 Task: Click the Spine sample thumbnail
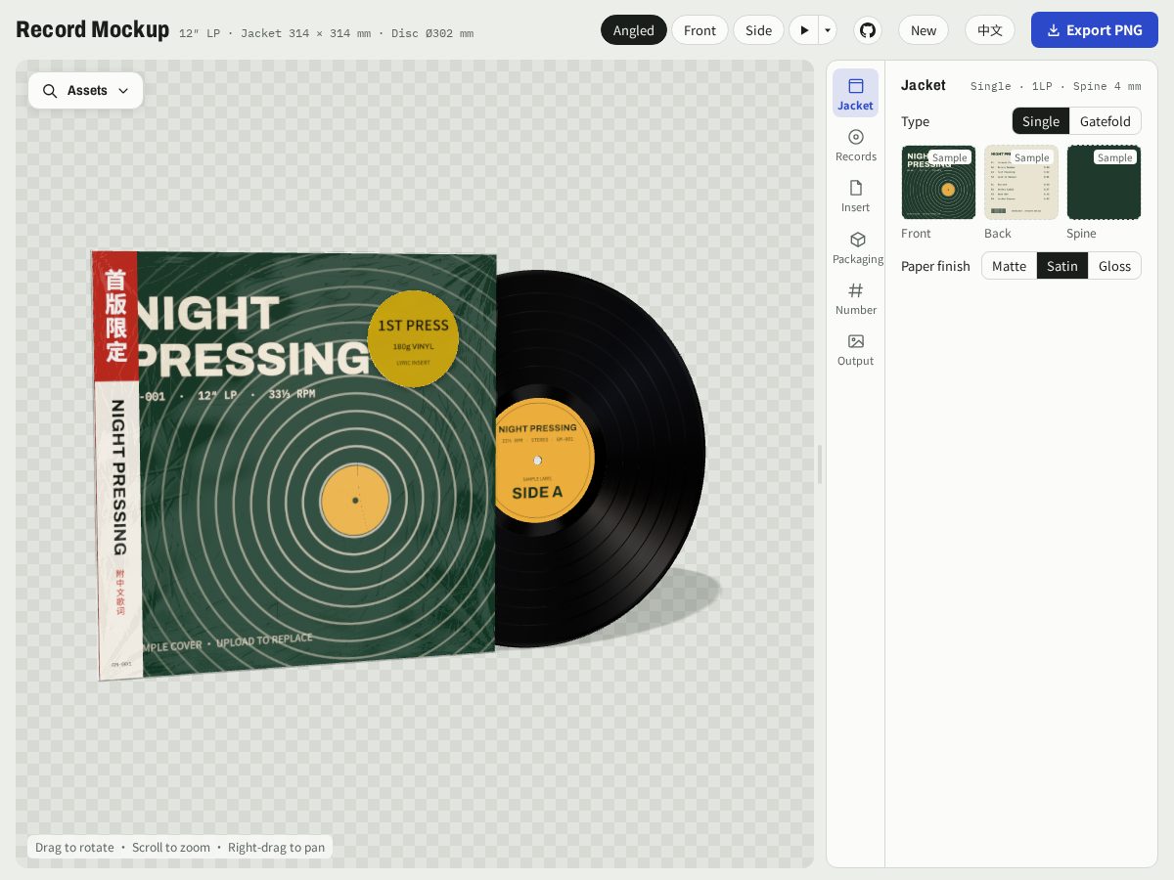point(1104,182)
